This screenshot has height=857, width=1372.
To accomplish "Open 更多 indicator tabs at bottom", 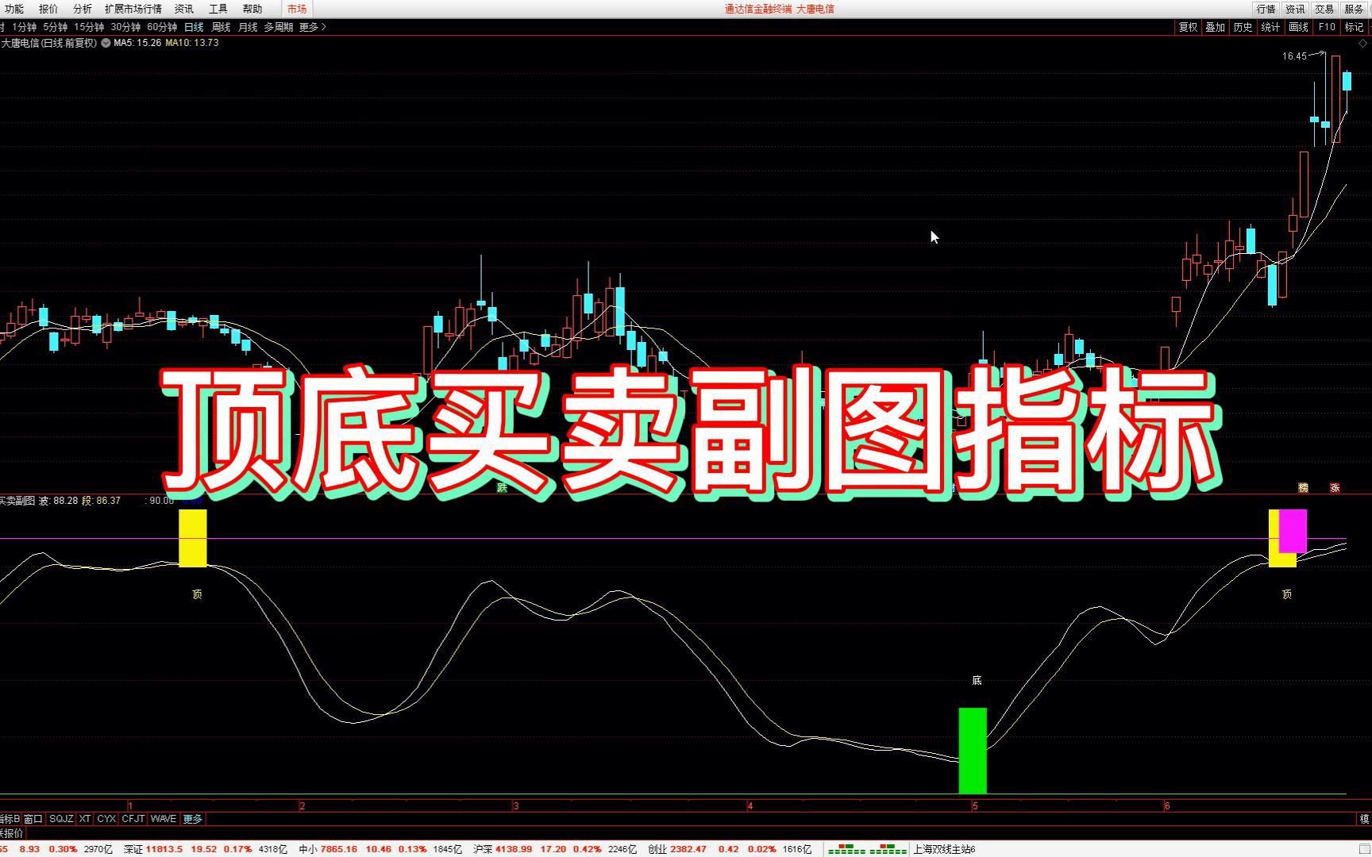I will [193, 819].
